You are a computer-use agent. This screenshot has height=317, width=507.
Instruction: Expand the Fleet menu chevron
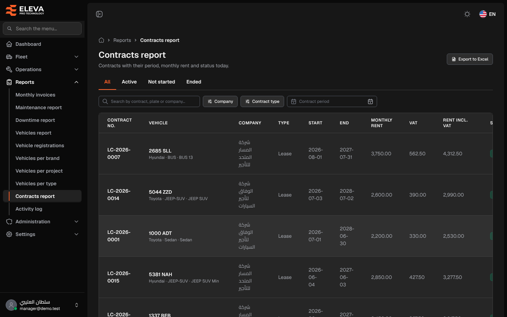click(x=76, y=57)
